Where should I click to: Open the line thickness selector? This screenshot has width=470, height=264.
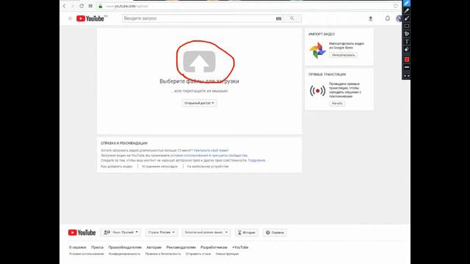pyautogui.click(x=407, y=67)
